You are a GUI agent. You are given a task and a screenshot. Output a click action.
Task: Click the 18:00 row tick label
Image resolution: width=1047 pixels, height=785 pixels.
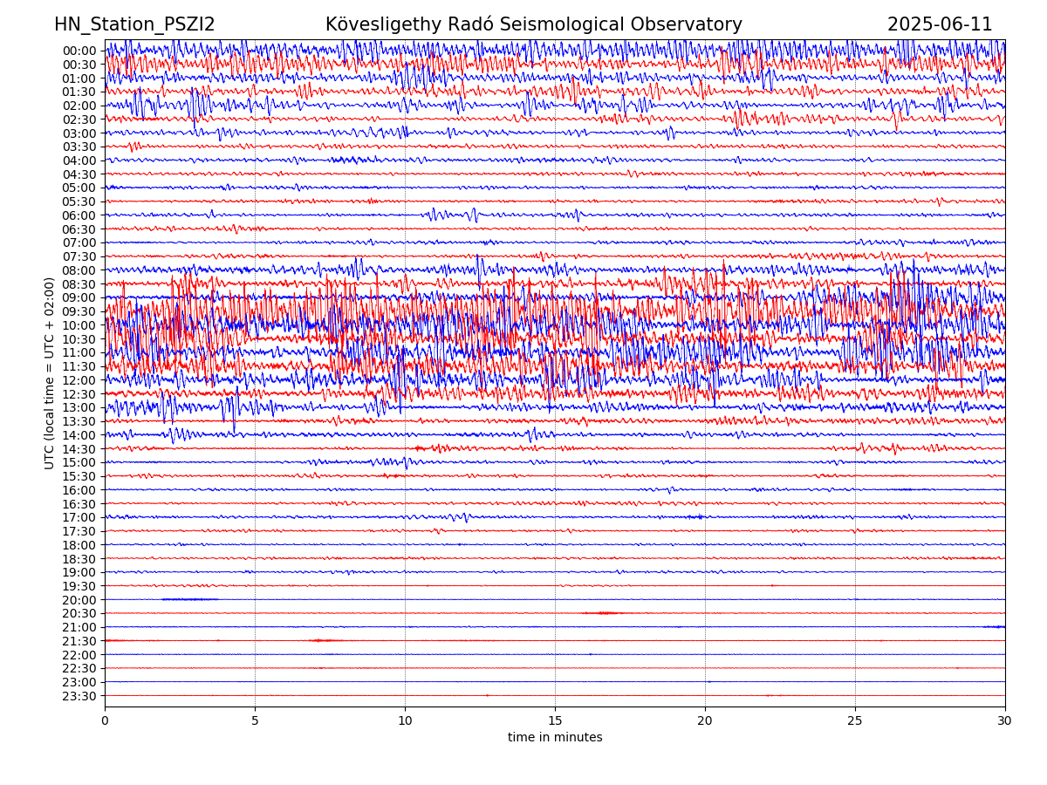79,545
